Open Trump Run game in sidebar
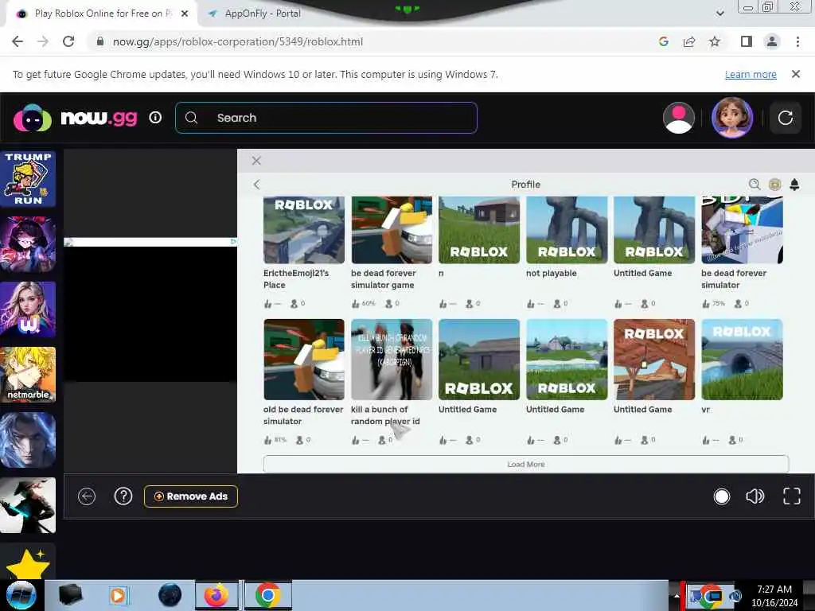The image size is (815, 611). click(x=28, y=179)
